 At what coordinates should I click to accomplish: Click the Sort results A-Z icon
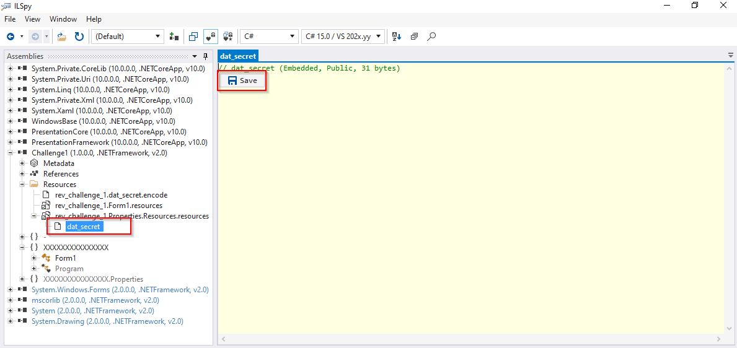[397, 36]
